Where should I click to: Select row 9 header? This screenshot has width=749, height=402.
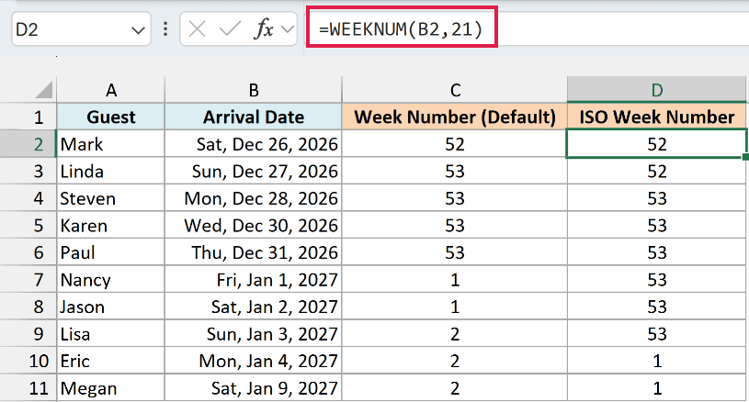pyautogui.click(x=28, y=334)
